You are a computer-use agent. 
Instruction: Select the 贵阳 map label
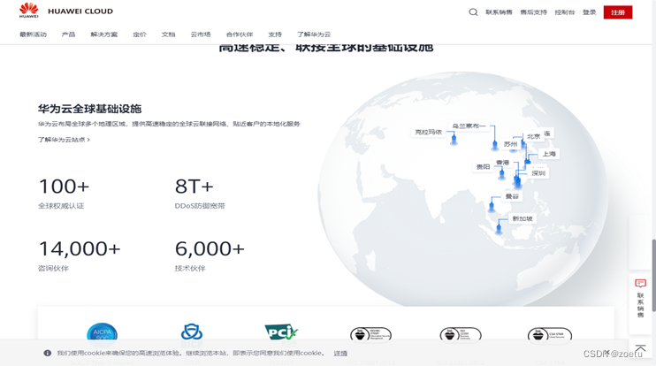tap(483, 167)
